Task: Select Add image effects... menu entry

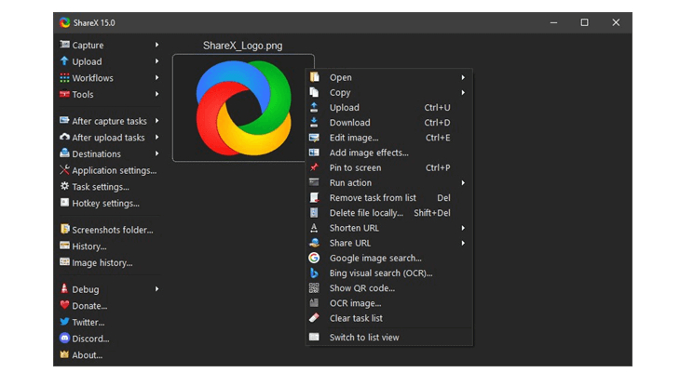Action: (389, 153)
